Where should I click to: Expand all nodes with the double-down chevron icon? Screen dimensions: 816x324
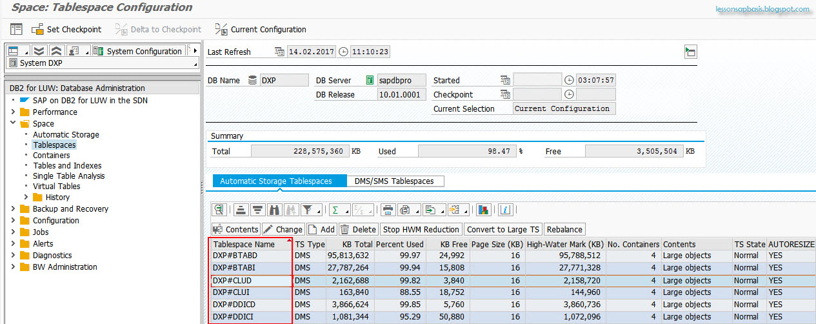(39, 51)
